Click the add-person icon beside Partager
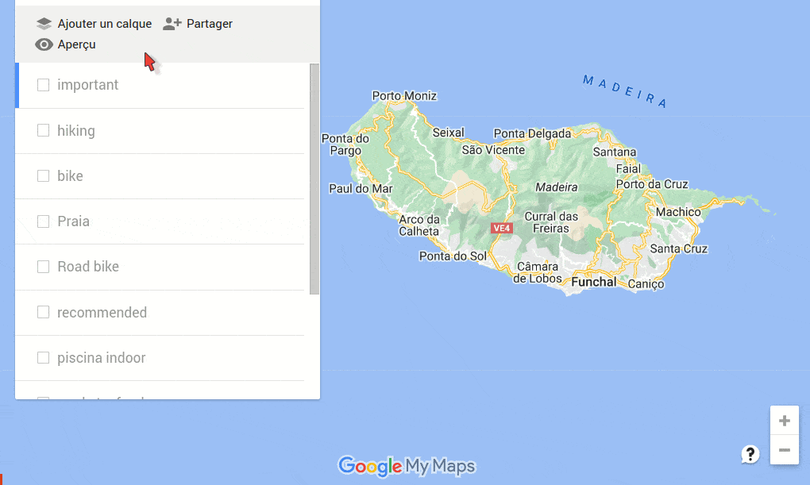 pos(172,24)
